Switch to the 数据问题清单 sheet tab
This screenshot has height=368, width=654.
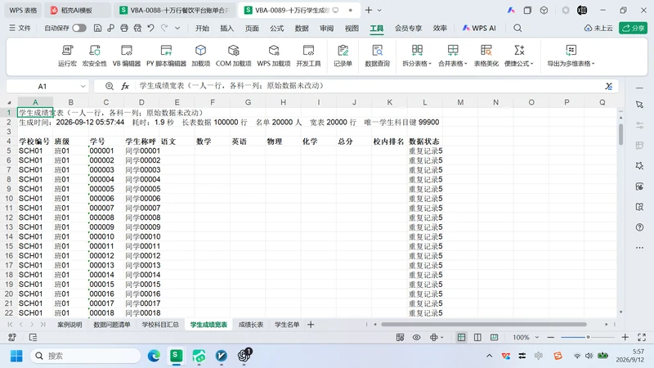[x=112, y=324]
